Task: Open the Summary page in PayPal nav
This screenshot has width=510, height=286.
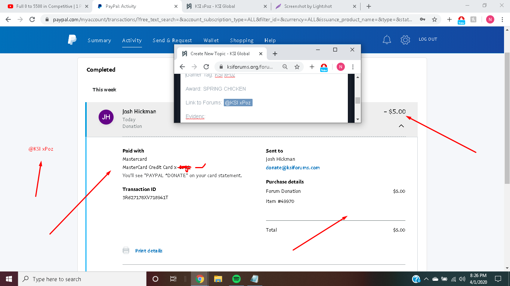Action: [x=99, y=40]
